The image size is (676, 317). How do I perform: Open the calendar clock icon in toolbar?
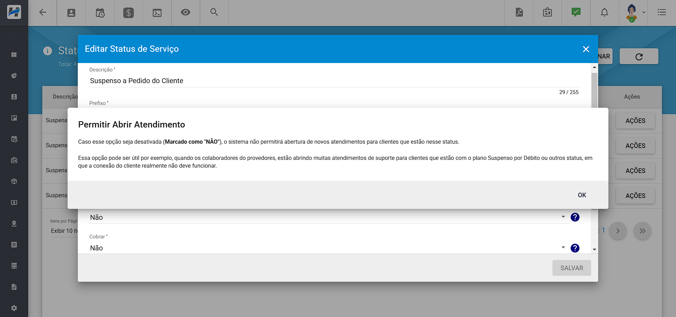pos(100,13)
